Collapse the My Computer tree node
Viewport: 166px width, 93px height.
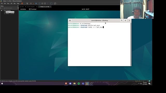coord(2,10)
